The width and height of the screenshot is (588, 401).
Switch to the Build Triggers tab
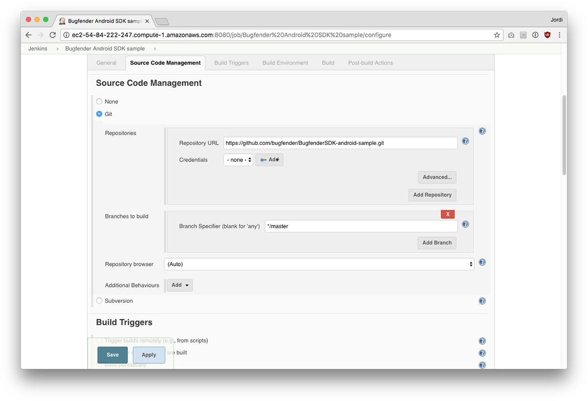pos(231,63)
